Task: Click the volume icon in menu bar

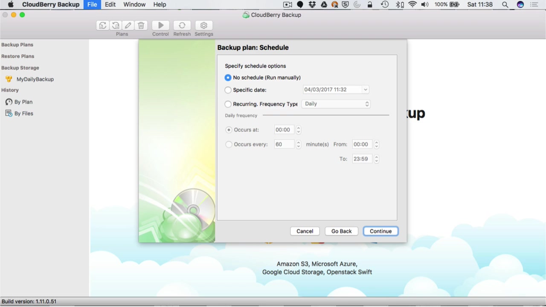Action: [425, 5]
